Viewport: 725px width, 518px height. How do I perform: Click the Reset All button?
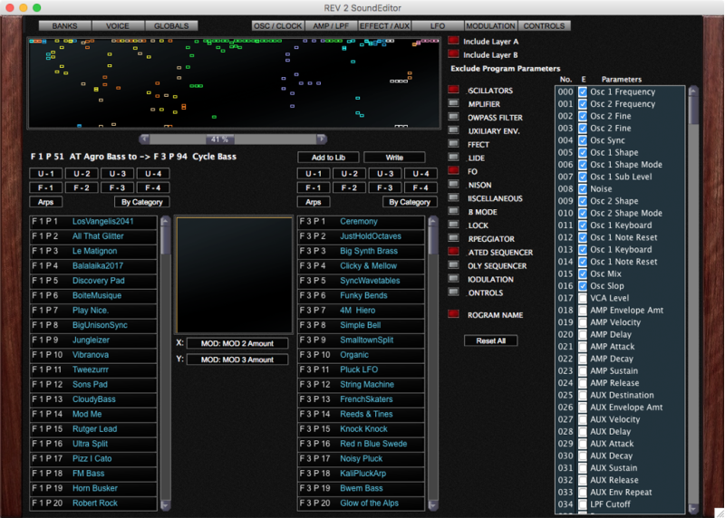(490, 341)
